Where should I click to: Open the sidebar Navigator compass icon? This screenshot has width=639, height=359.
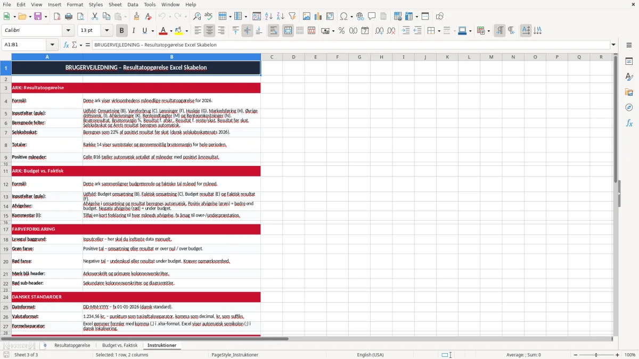(x=629, y=108)
